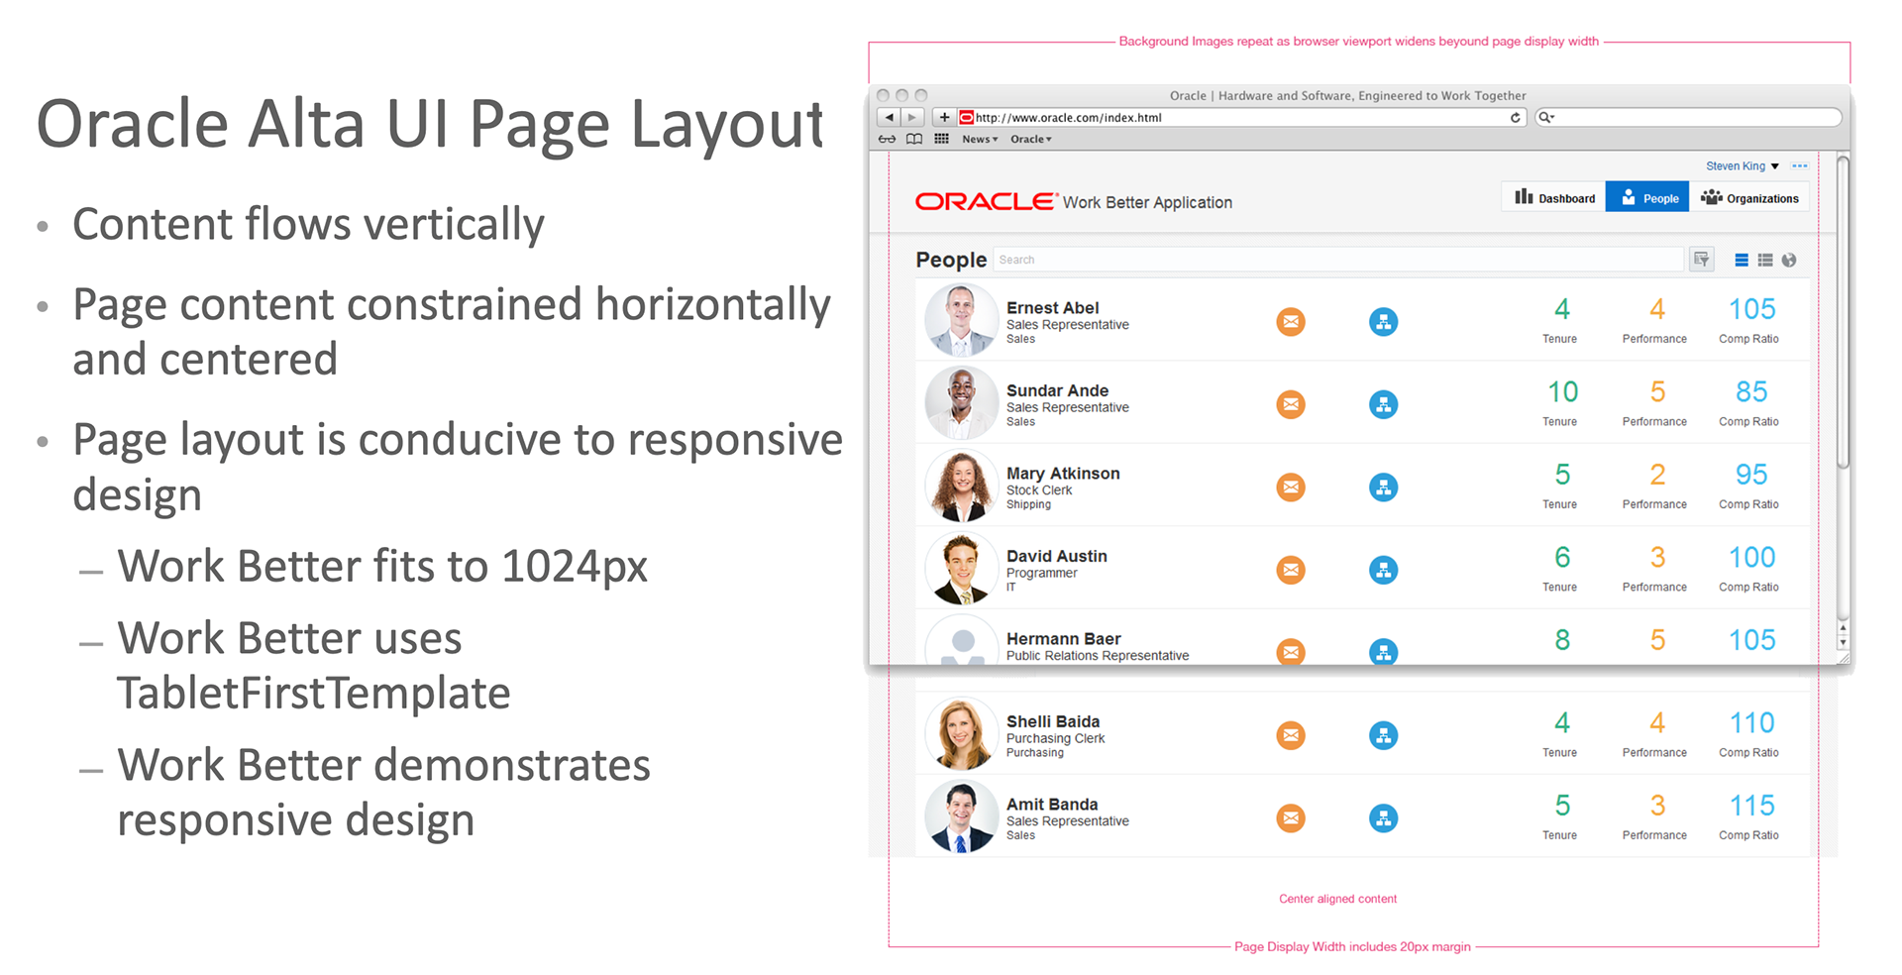
Task: Open Ernest Abel's profile photo
Action: (x=961, y=320)
